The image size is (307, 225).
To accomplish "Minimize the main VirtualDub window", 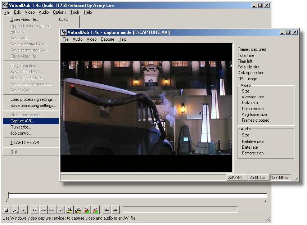I will coord(254,5).
